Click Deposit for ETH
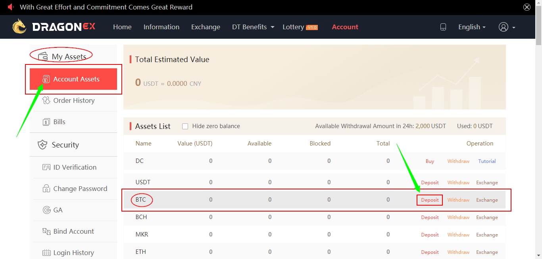The image size is (542, 259). click(430, 252)
